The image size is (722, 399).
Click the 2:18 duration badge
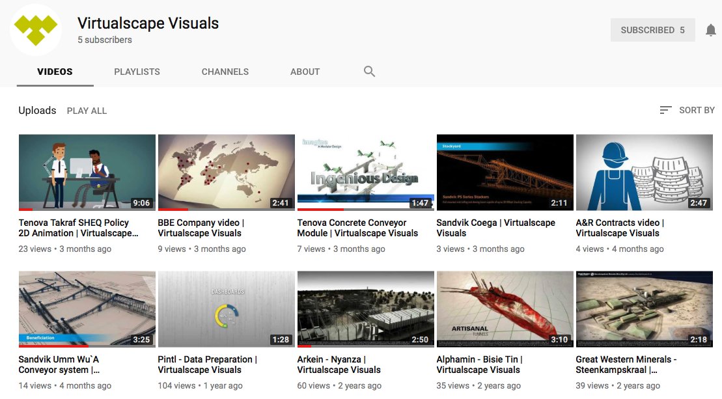pos(699,340)
